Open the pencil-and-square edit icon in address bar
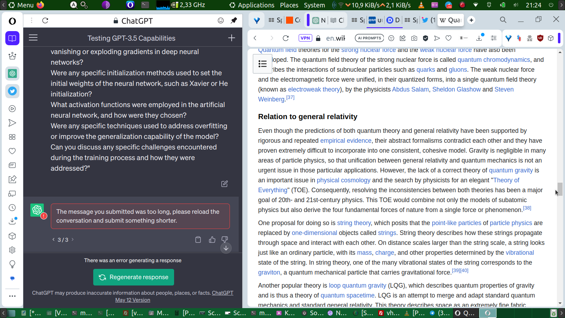The height and width of the screenshot is (318, 565). click(403, 38)
